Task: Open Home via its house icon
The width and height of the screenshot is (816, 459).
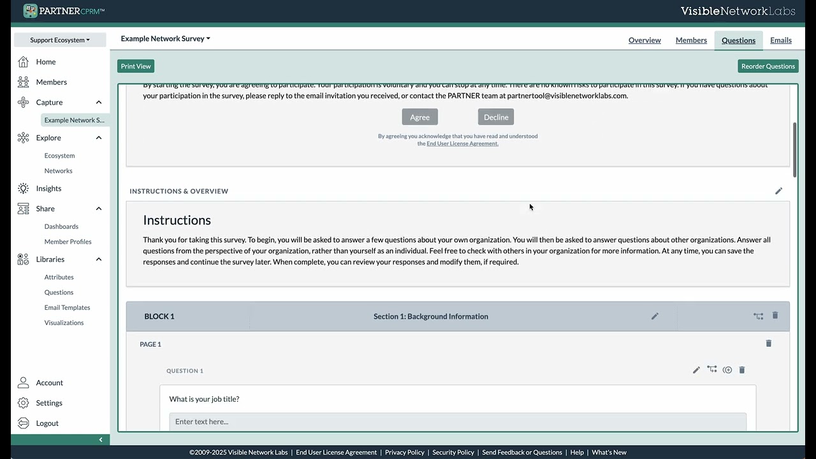Action: click(24, 62)
